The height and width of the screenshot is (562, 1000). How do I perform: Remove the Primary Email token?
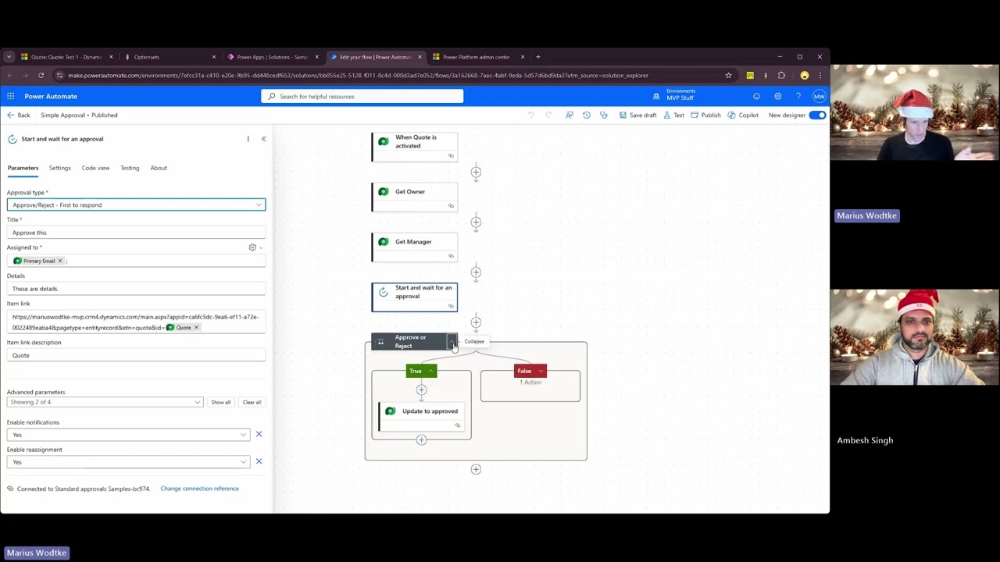[60, 261]
